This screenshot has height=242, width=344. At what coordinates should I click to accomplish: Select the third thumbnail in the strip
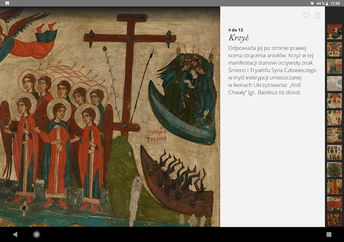[x=334, y=66]
